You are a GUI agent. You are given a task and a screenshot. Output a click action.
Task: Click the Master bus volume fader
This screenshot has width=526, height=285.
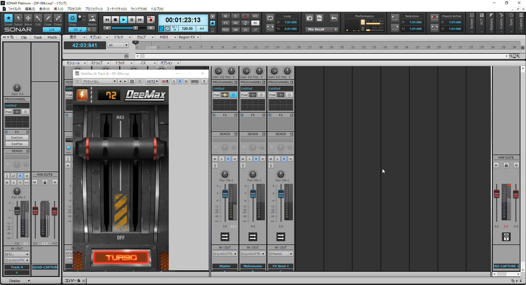coord(225,194)
